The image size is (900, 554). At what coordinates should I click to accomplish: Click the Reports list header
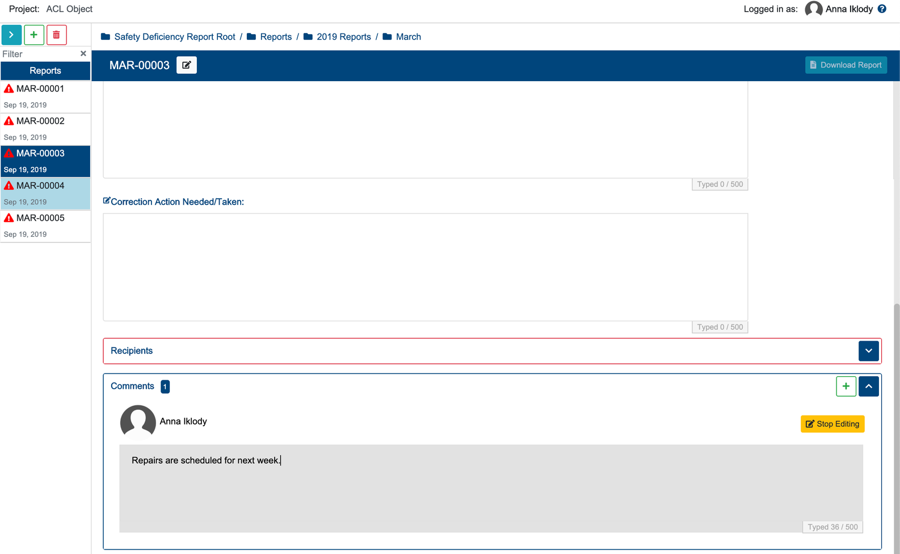pyautogui.click(x=45, y=70)
